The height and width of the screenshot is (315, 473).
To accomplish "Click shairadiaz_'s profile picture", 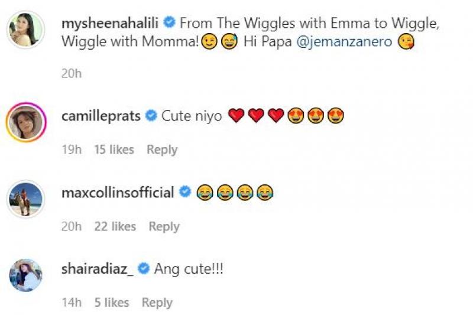I will click(25, 275).
